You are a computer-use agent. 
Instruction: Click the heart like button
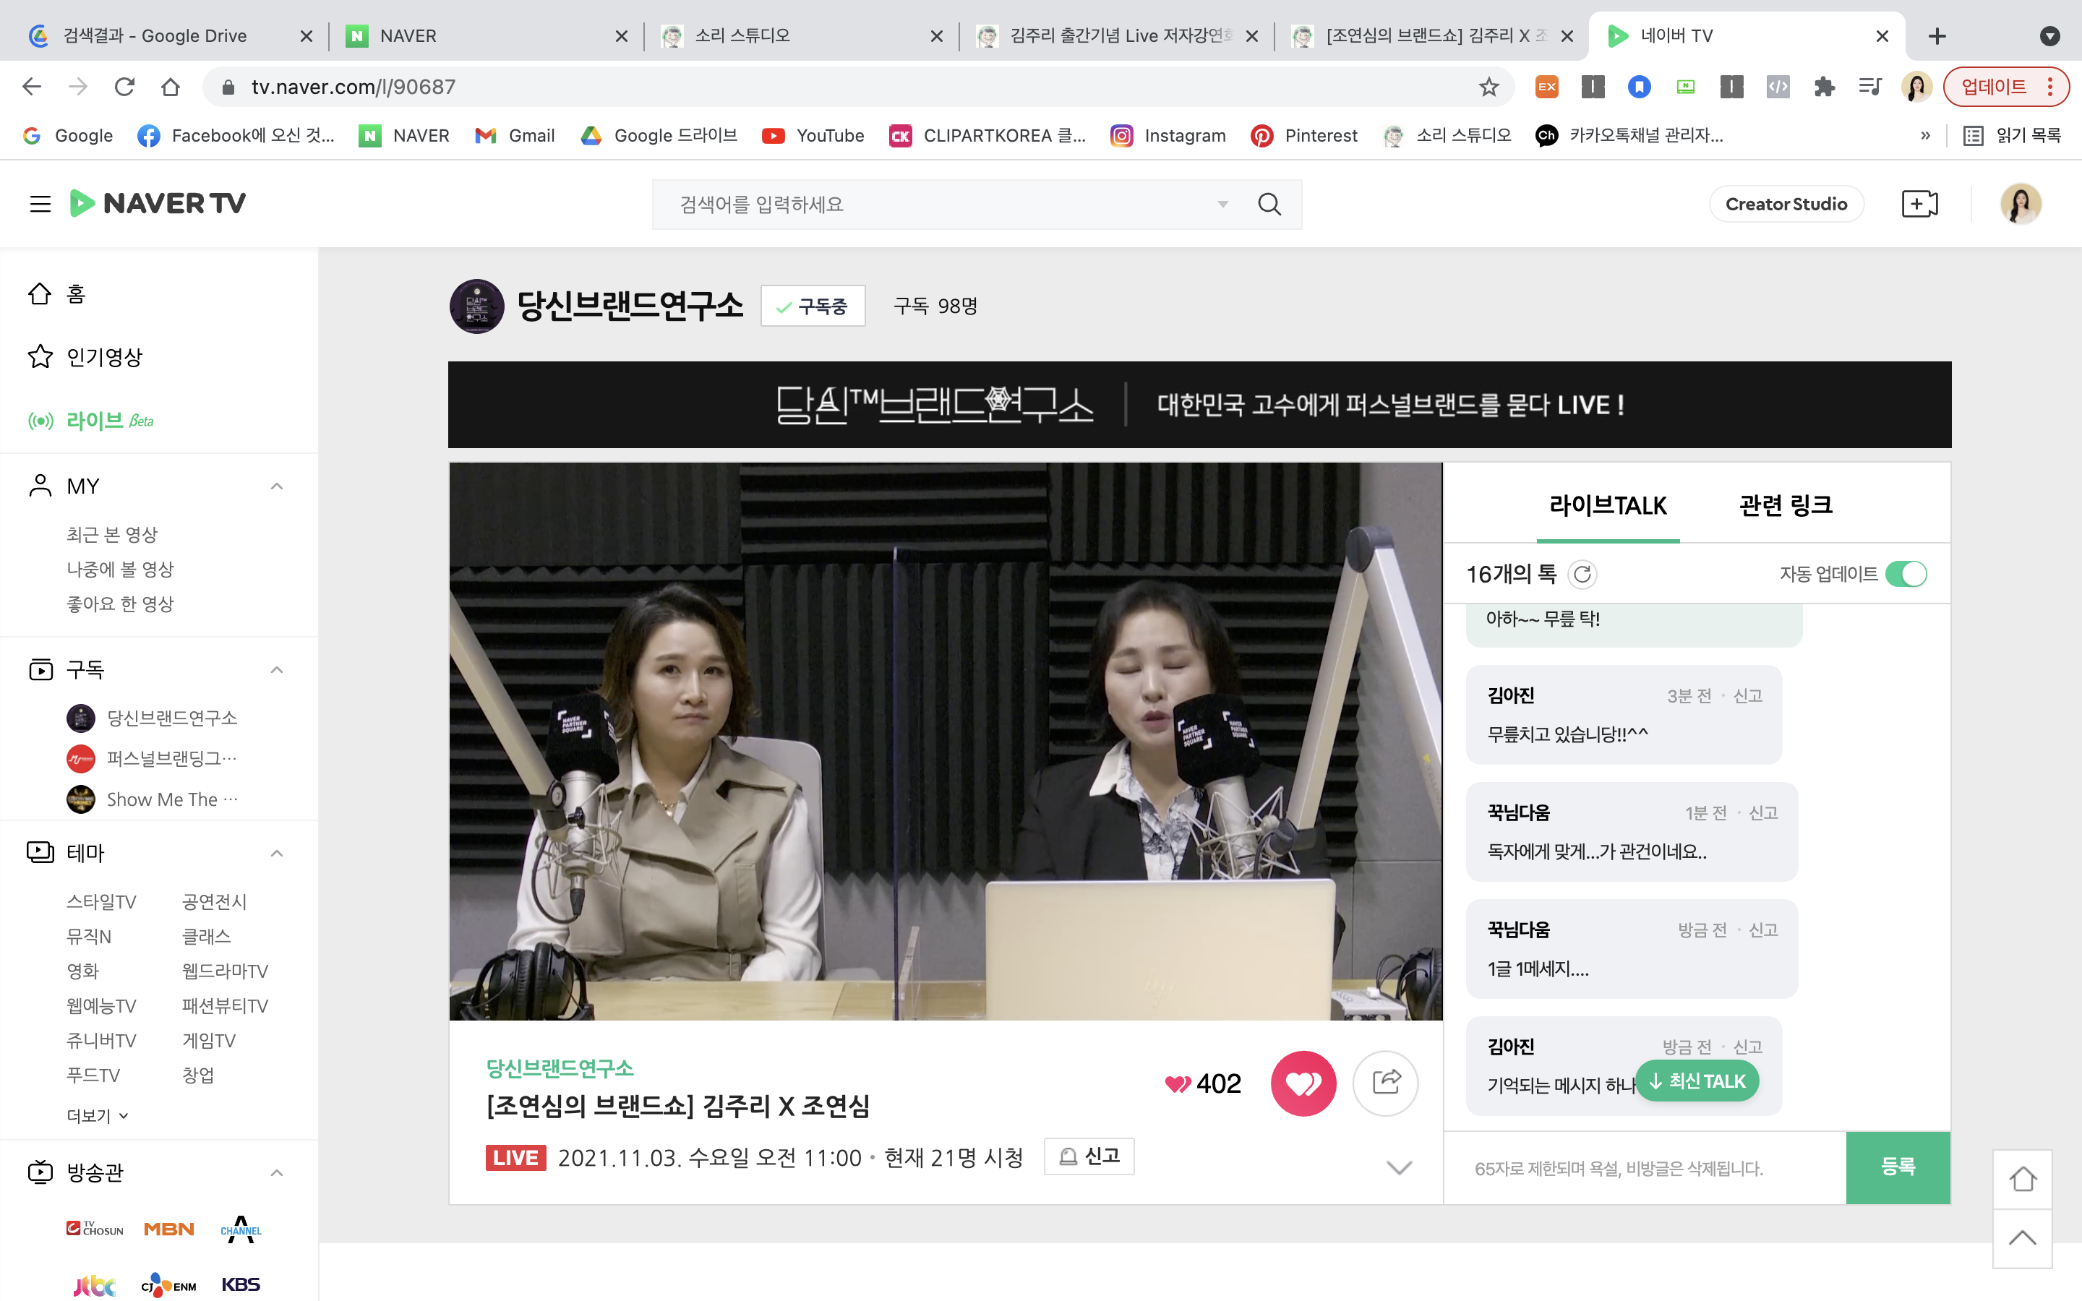[1303, 1083]
